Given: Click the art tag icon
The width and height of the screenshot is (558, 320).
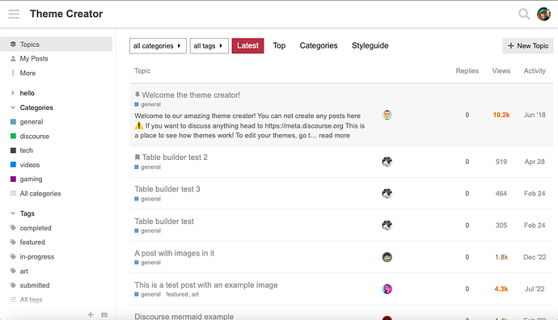Looking at the screenshot, I should click(x=13, y=271).
